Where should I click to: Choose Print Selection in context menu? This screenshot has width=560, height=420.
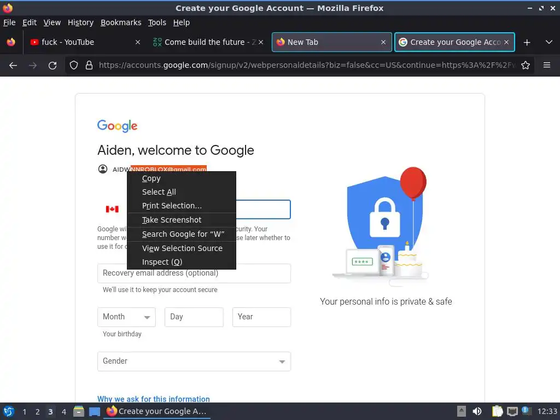tap(182, 206)
